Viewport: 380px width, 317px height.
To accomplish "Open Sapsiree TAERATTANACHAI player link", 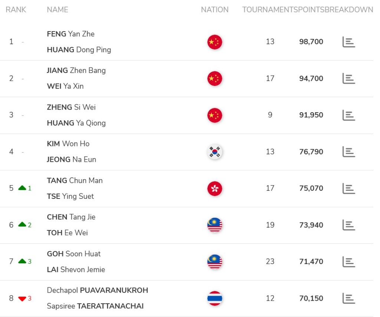I will pos(95,306).
